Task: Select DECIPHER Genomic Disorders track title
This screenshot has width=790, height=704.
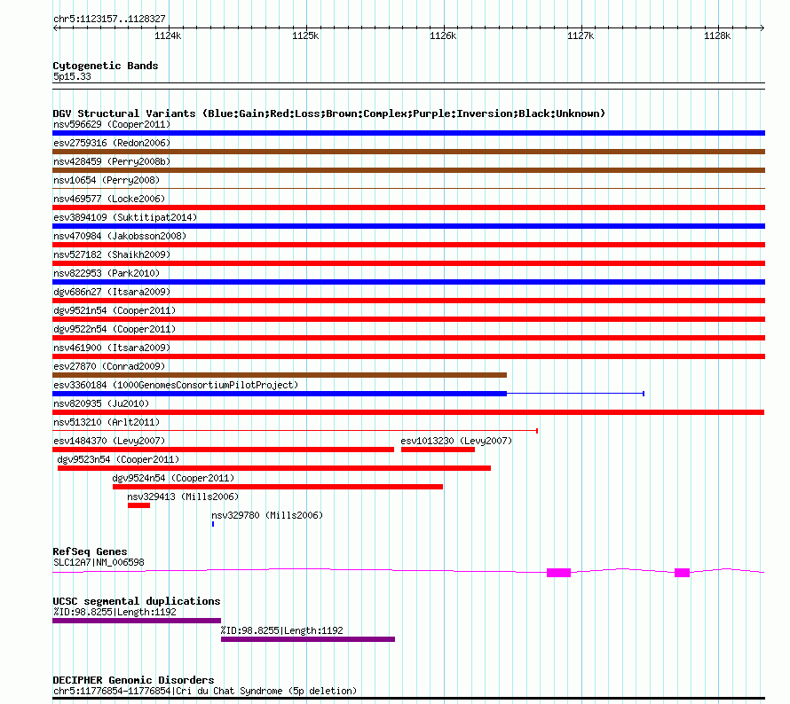Action: pos(133,680)
